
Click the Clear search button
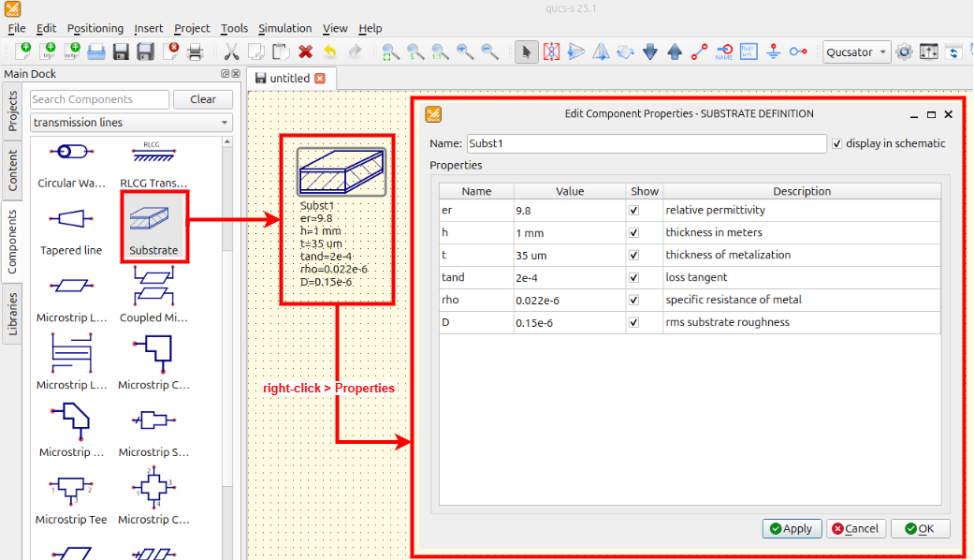click(202, 99)
